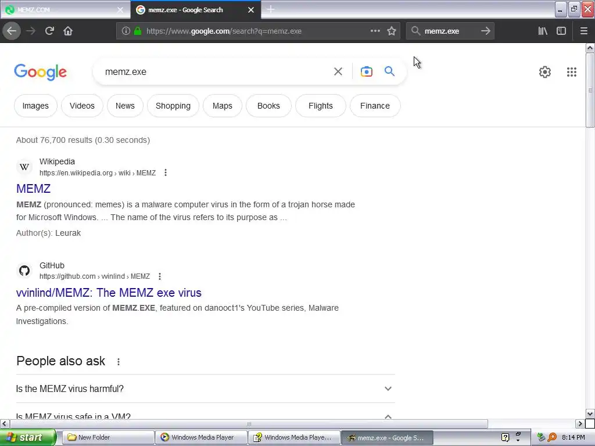Open the Windows Media Playe… help taskbar window
Viewport: 595px width, 446px height.
294,437
